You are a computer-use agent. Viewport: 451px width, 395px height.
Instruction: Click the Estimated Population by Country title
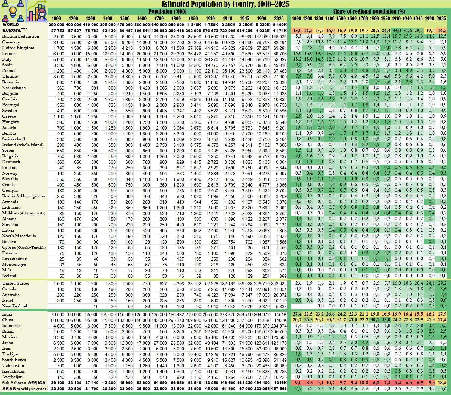225,4
